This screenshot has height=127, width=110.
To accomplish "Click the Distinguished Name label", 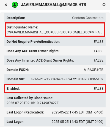I will (x=22, y=27).
